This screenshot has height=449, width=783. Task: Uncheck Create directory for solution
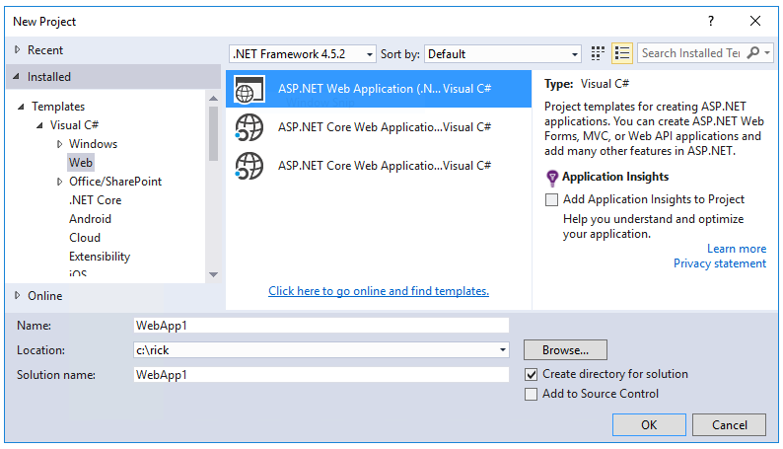coord(532,375)
